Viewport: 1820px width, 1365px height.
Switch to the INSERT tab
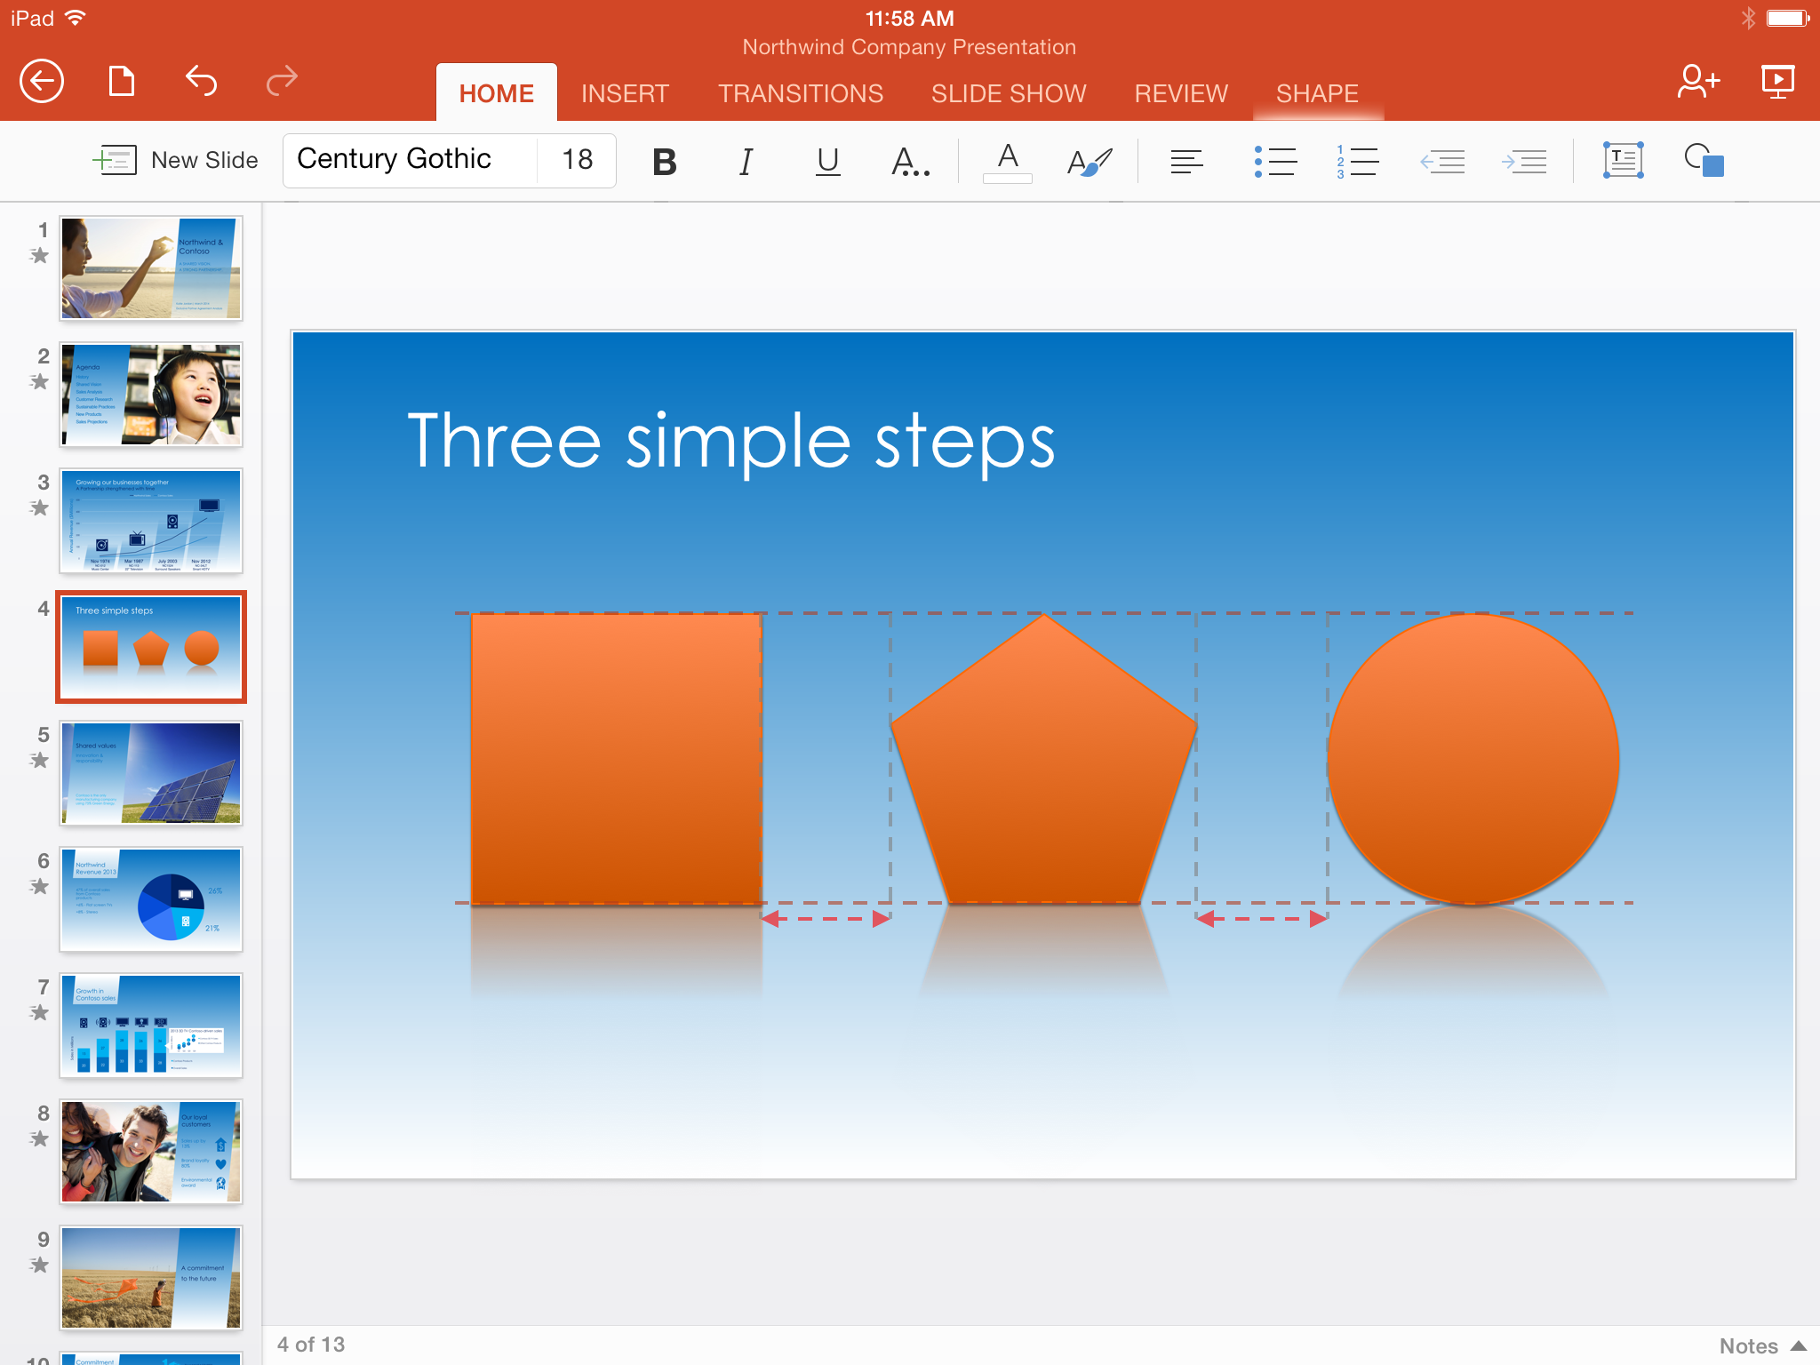pyautogui.click(x=625, y=92)
